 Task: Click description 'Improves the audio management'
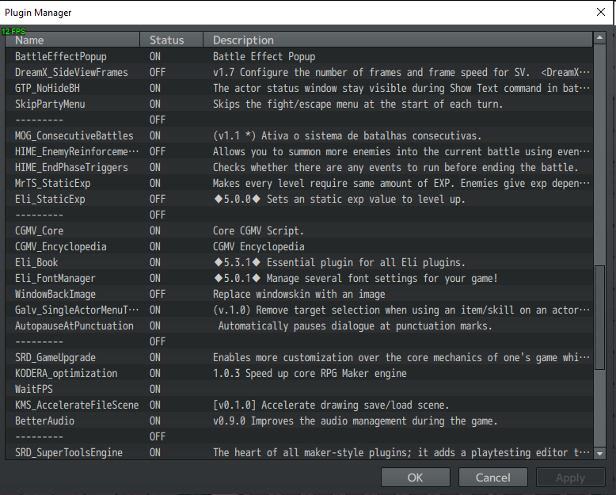click(x=329, y=421)
